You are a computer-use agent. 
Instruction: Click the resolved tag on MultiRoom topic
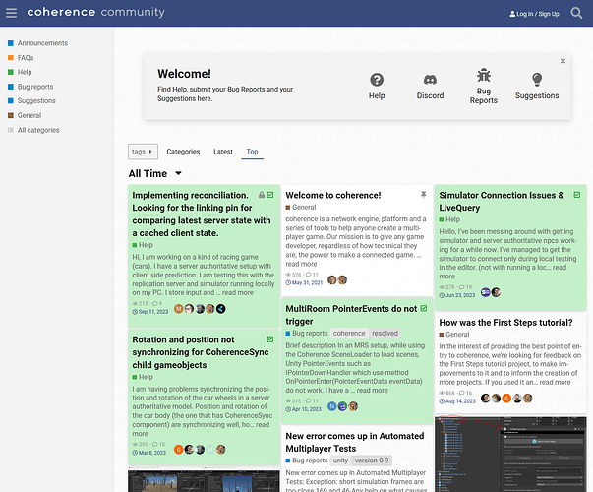tap(385, 333)
